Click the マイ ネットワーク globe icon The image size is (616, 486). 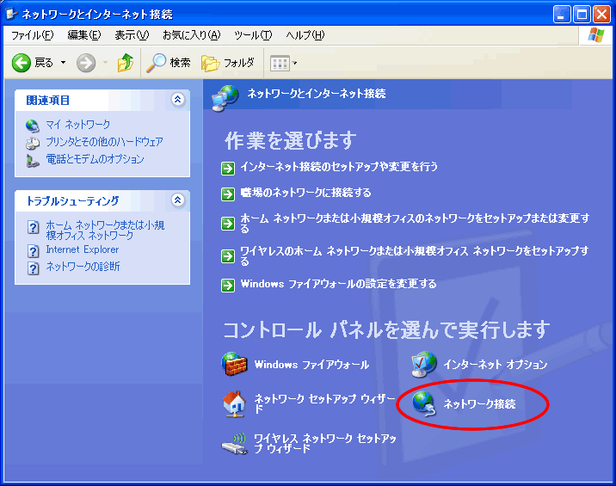coord(33,126)
